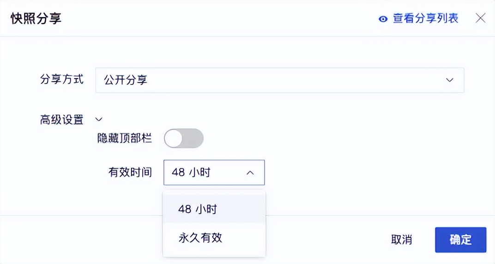The image size is (495, 264).
Task: Open the 查看分享列表 link
Action: coord(426,18)
